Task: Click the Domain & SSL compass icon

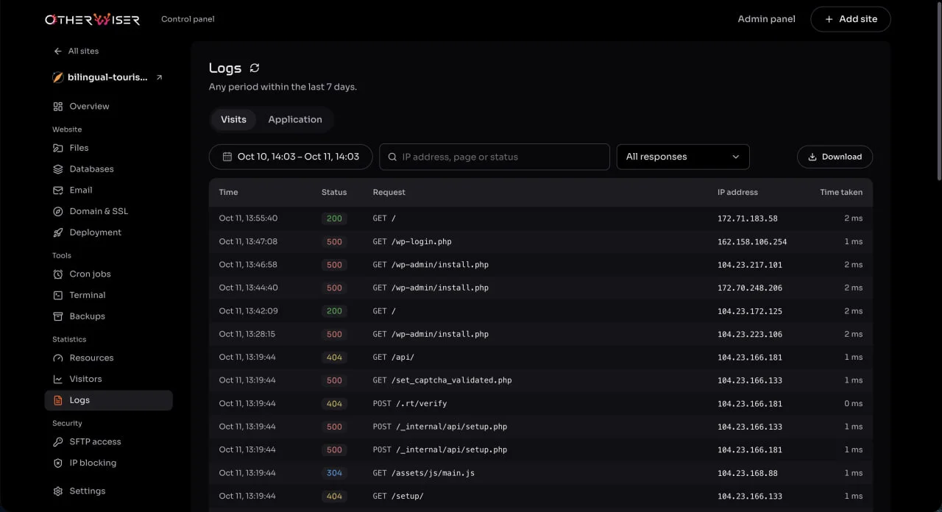Action: [x=58, y=211]
